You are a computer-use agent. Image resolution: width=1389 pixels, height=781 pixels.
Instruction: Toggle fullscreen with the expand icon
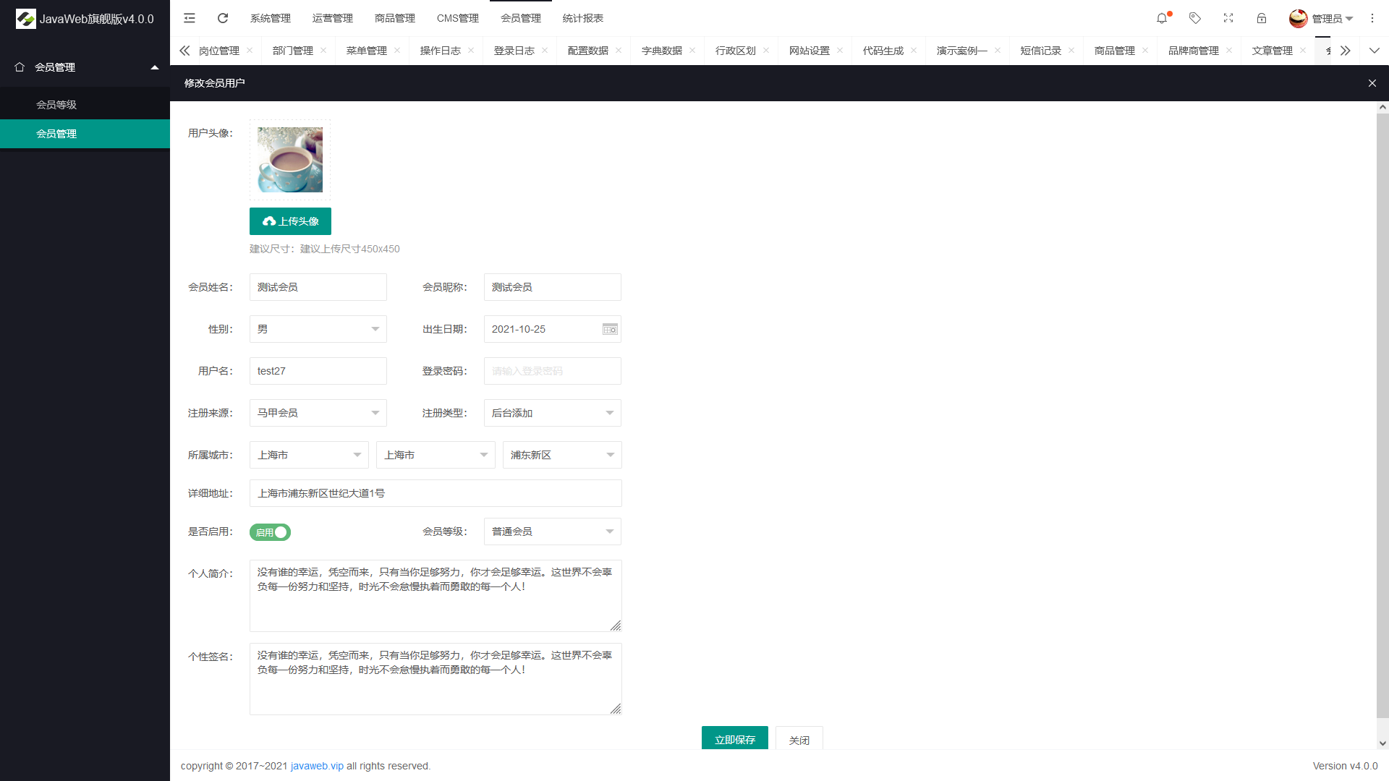pos(1228,18)
